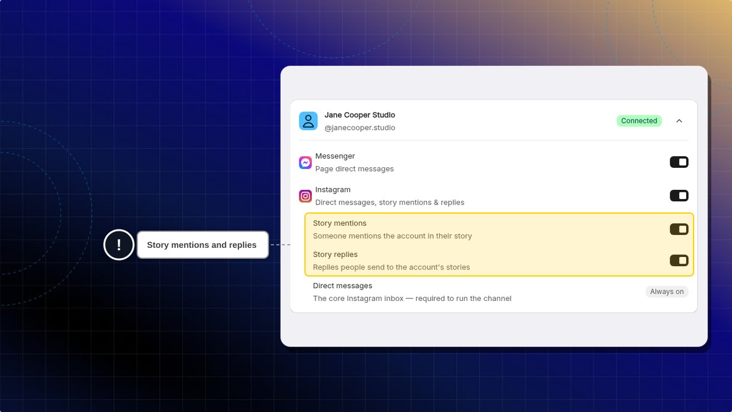The height and width of the screenshot is (412, 732).
Task: Click 'Replies people send to the account's stories'
Action: [x=392, y=267]
